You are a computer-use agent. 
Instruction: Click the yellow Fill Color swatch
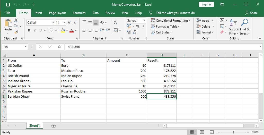point(63,30)
